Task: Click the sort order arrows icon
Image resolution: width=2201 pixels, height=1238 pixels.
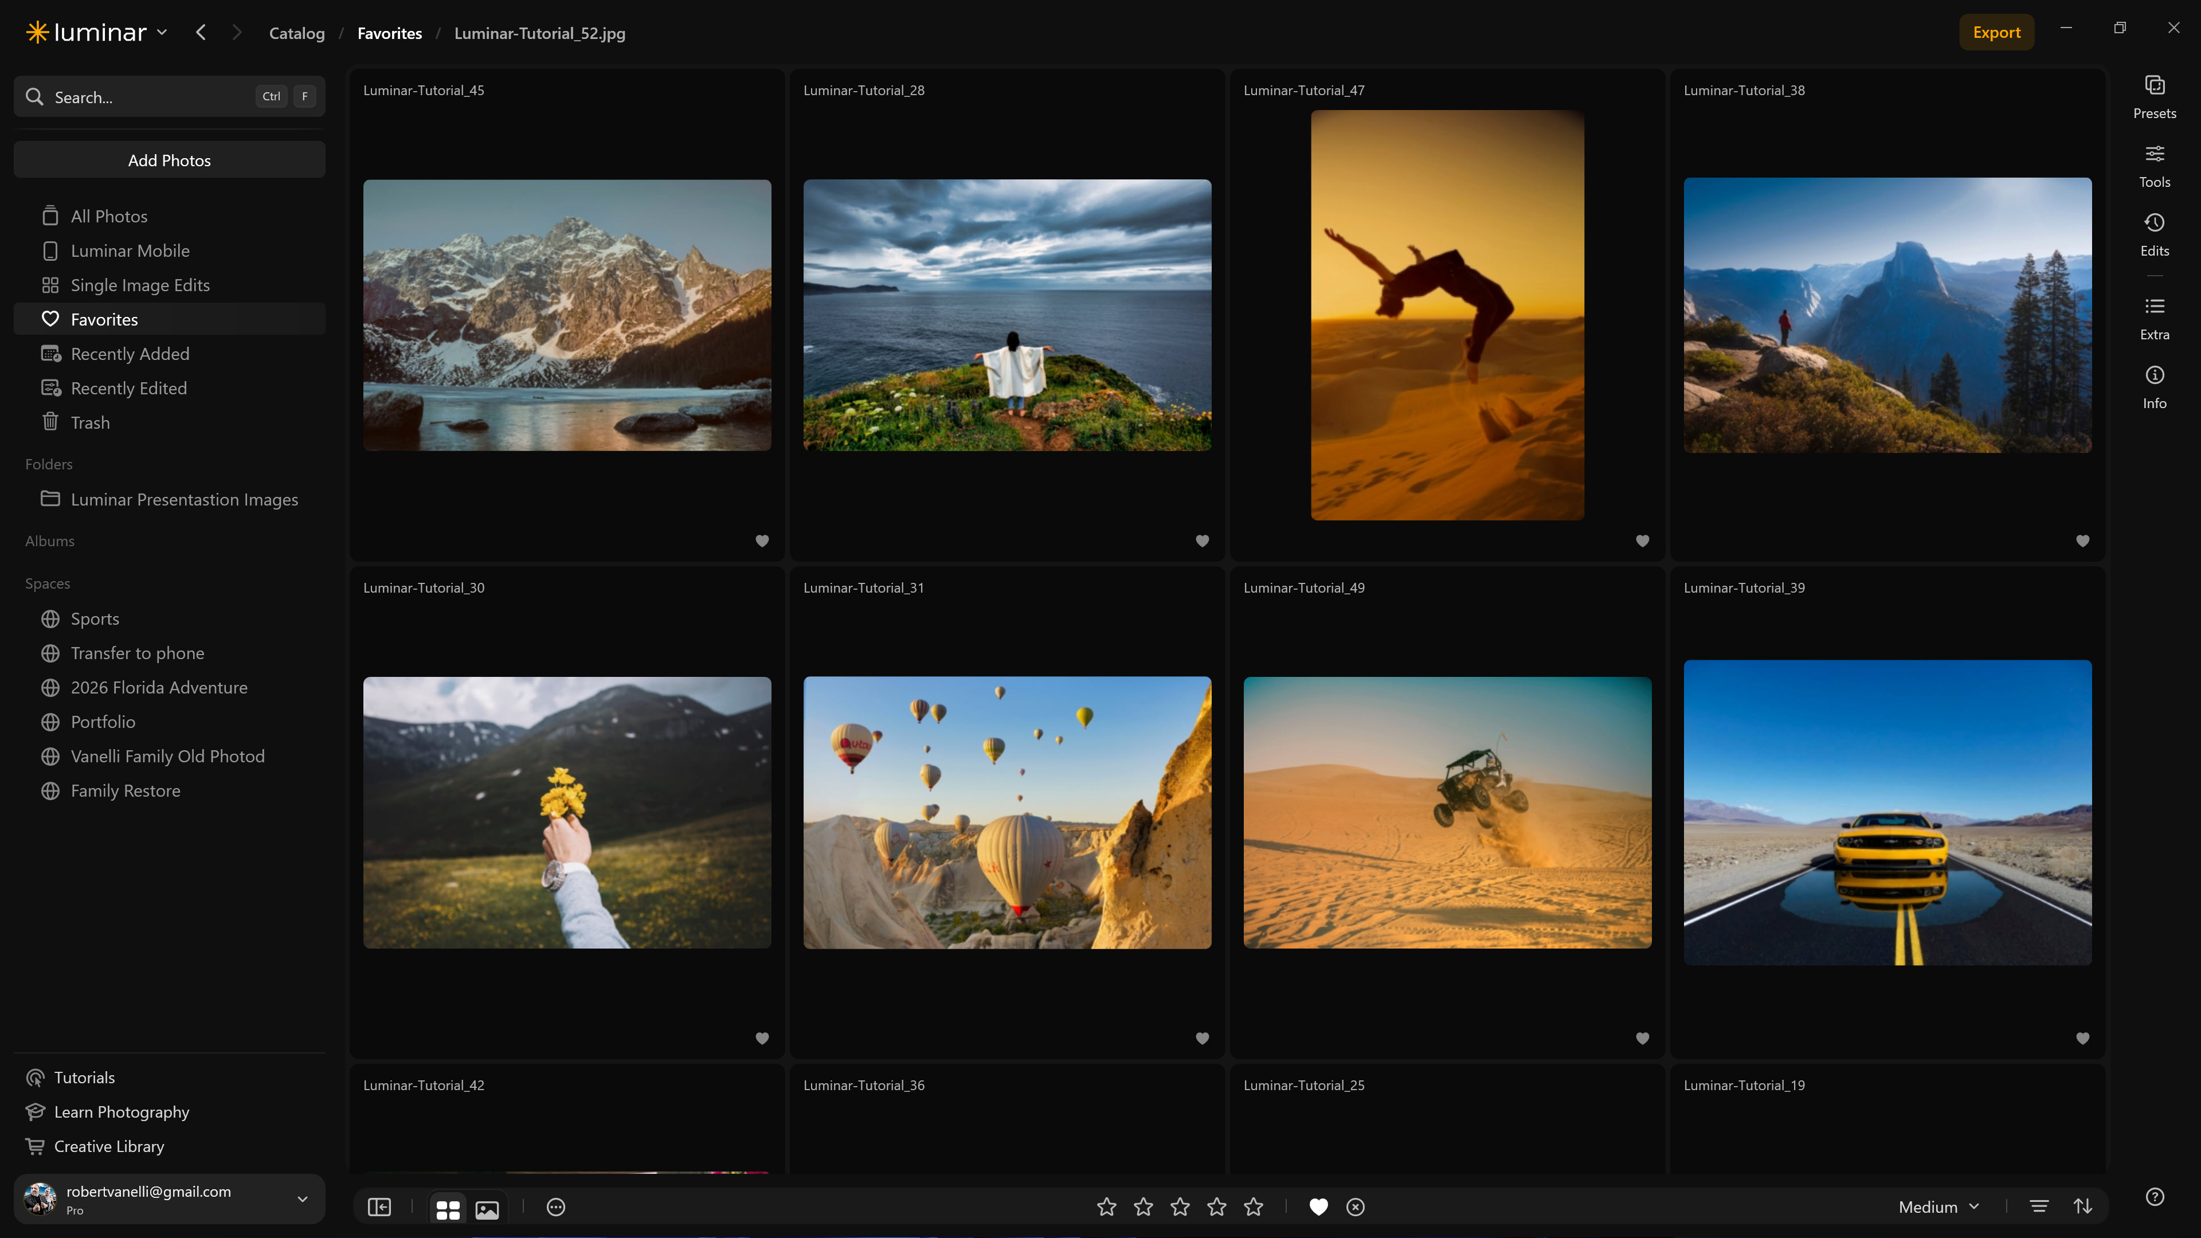Action: (x=2082, y=1206)
